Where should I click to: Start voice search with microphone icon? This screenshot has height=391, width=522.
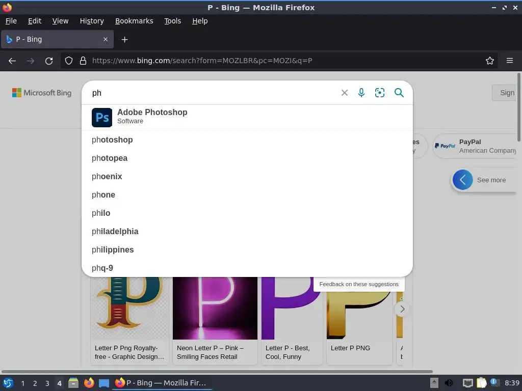tap(361, 93)
